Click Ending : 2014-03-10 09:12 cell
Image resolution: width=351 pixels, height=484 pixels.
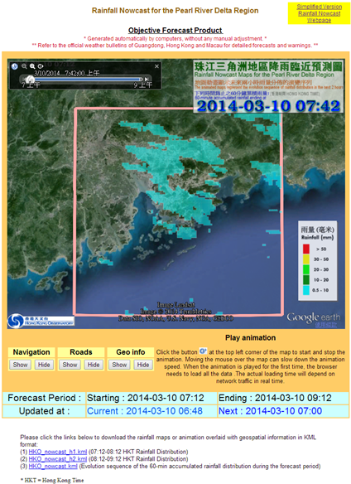tap(283, 398)
